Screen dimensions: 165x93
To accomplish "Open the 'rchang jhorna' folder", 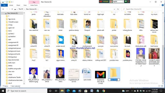I will click(127, 25).
